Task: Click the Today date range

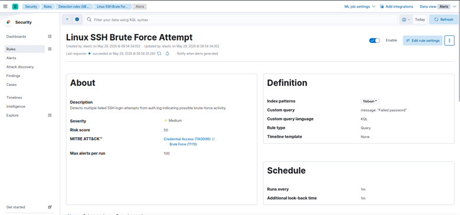Action: (420, 19)
